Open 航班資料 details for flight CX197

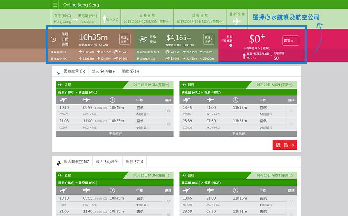pyautogui.click(x=143, y=127)
